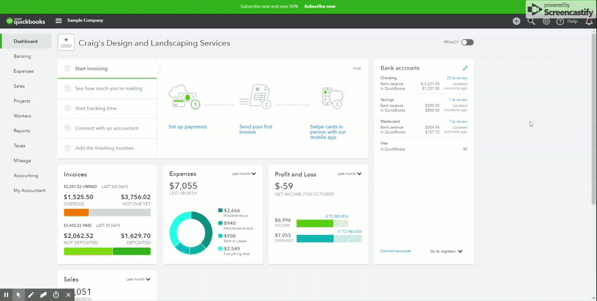Edit bank accounts with the pencil icon
The width and height of the screenshot is (597, 301).
[465, 68]
